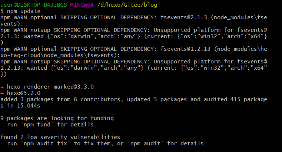Click the `npm audit` for details text

point(166,143)
